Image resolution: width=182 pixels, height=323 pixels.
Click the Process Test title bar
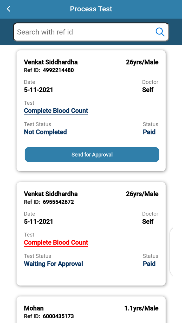point(91,9)
